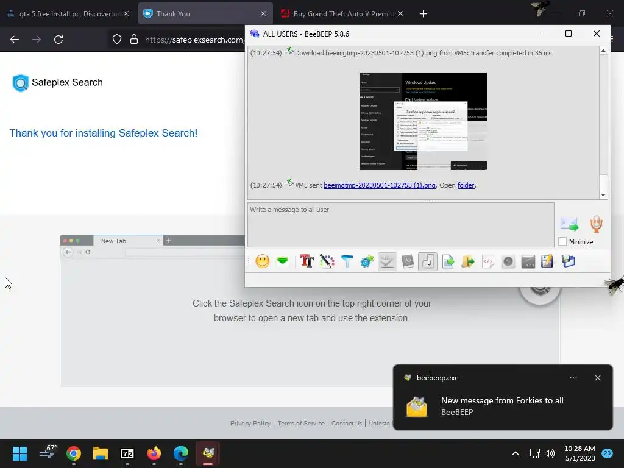624x468 pixels.
Task: Open the emoticons picker in BeeBEEP
Action: click(262, 261)
